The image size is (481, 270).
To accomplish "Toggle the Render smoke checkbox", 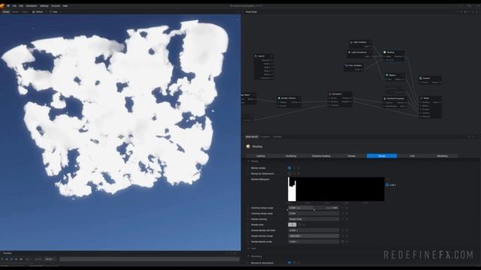I will pos(289,168).
